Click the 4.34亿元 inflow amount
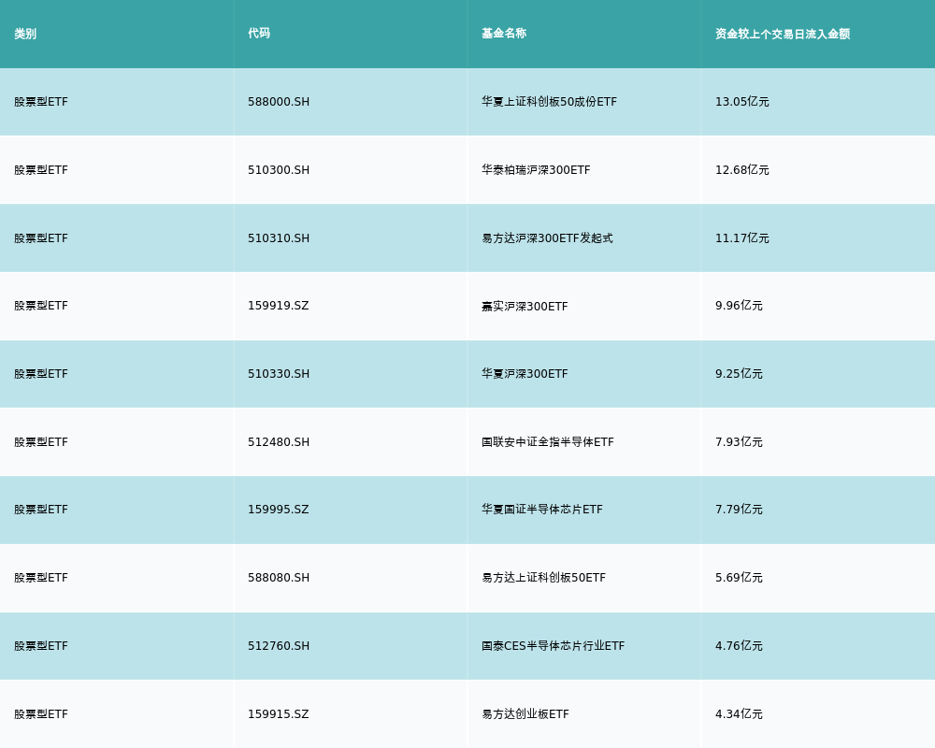Viewport: 935px width, 748px height. coord(739,714)
